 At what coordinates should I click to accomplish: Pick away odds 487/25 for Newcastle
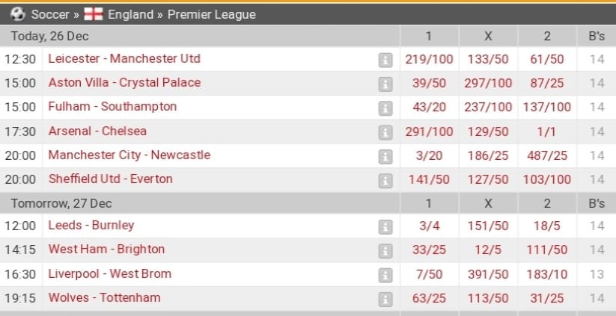point(547,155)
